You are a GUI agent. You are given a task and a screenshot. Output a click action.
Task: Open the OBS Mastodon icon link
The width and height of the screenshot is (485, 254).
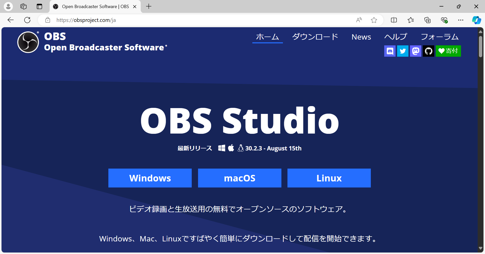coord(416,51)
